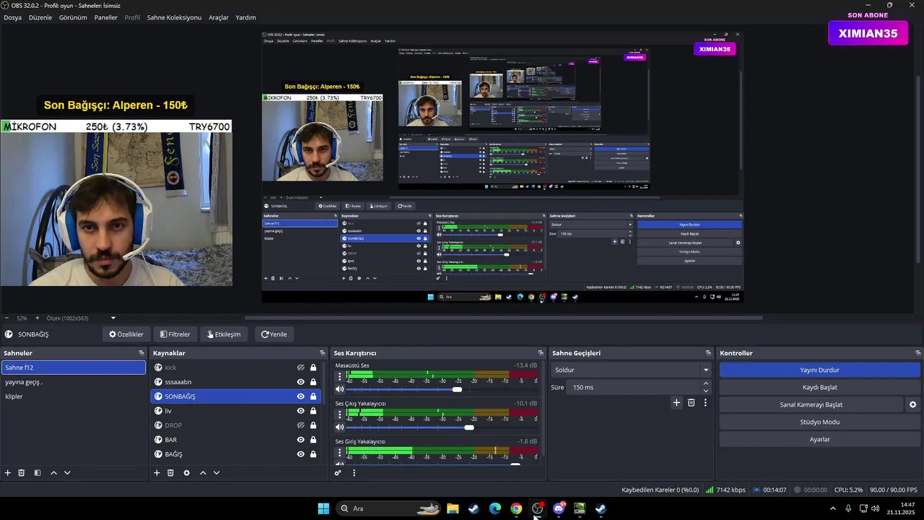Decrease transition duration with down arrow

point(706,391)
